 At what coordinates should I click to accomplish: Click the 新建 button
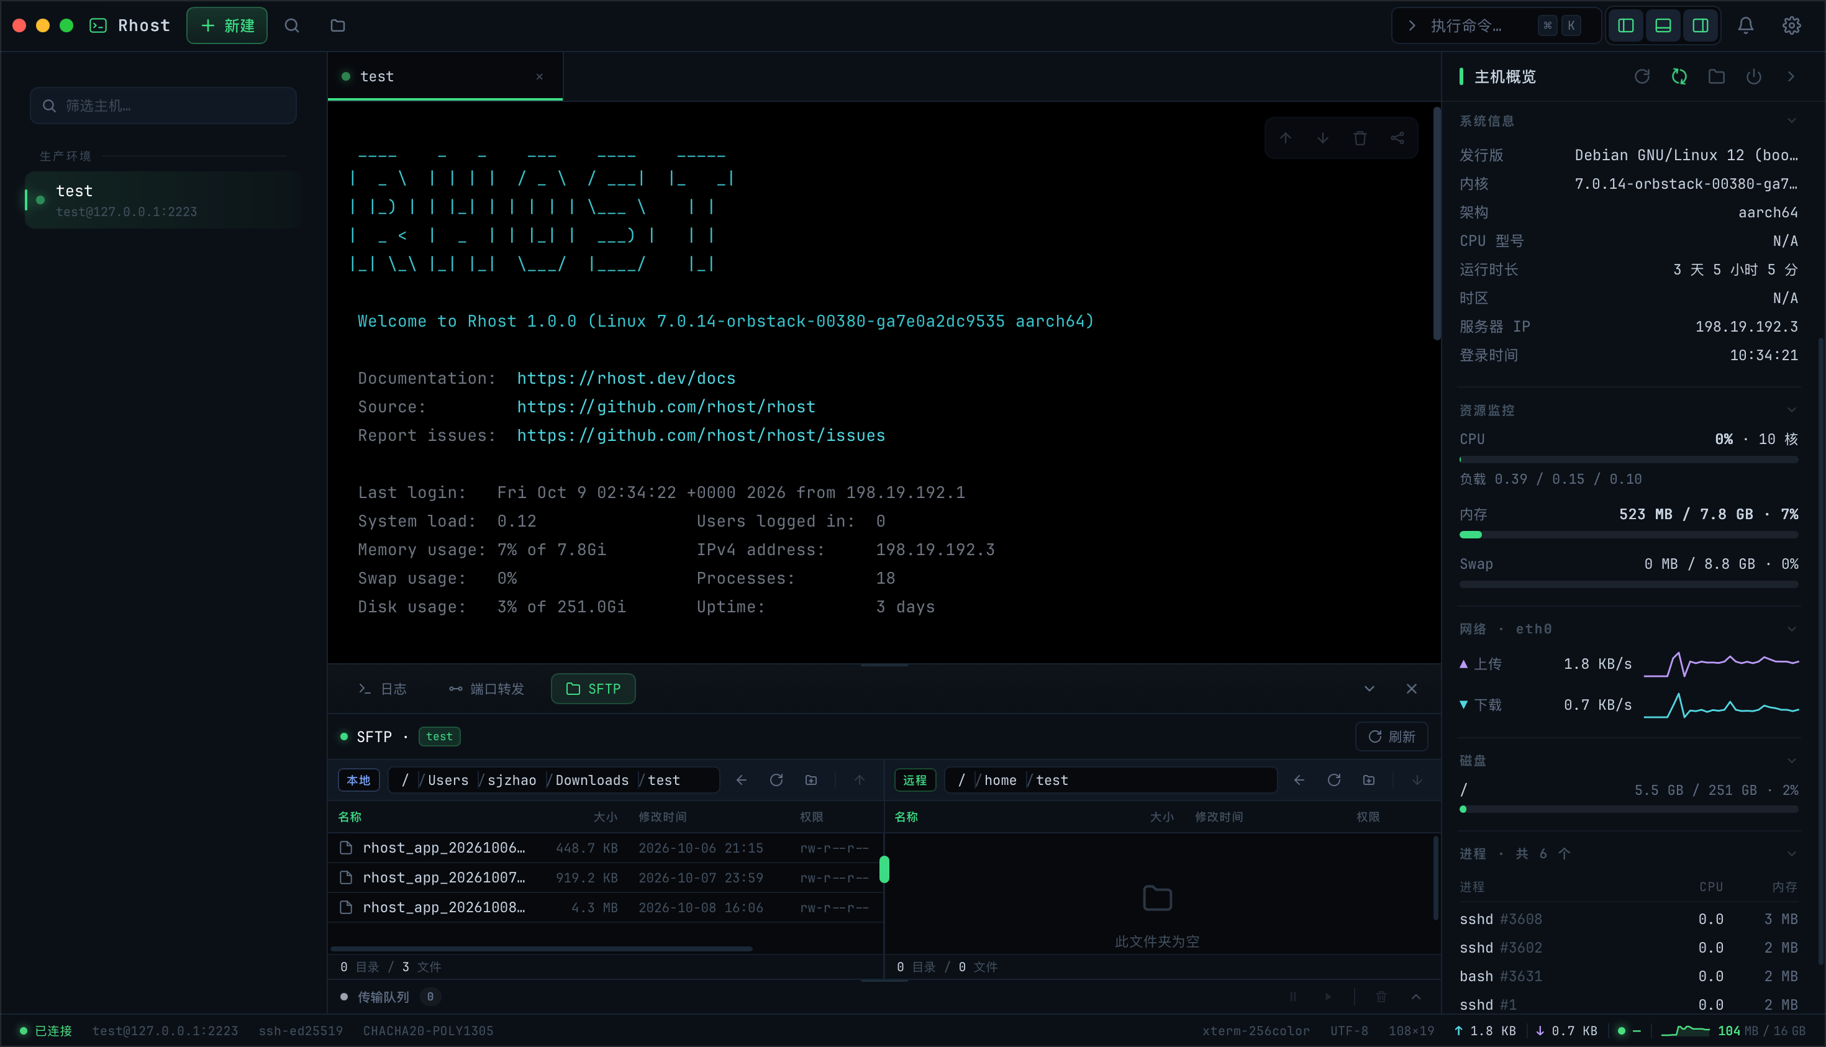[x=227, y=26]
